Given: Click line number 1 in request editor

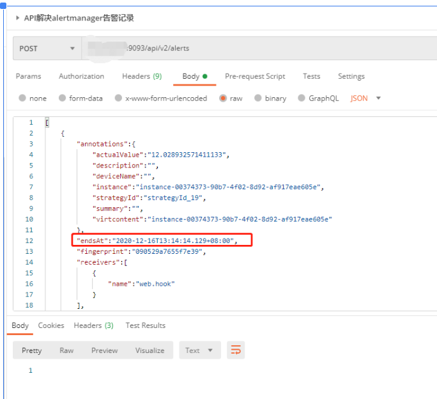Looking at the screenshot, I should pos(31,123).
